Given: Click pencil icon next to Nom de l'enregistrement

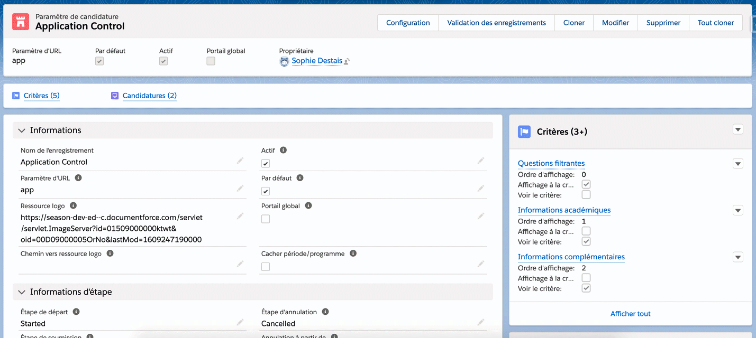Looking at the screenshot, I should [240, 161].
